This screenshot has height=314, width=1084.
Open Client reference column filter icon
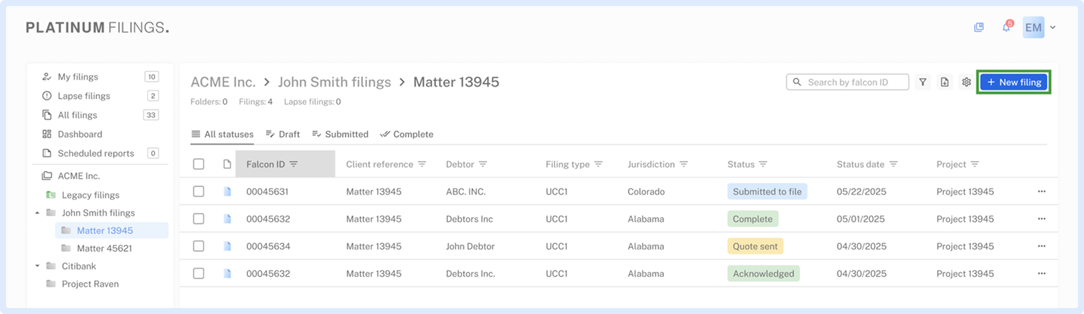pos(422,164)
